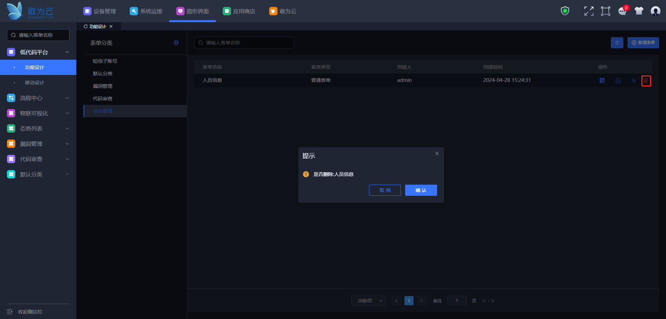Open messages via the chat bubble icon
Viewport: 666px width, 319px height.
(622, 11)
